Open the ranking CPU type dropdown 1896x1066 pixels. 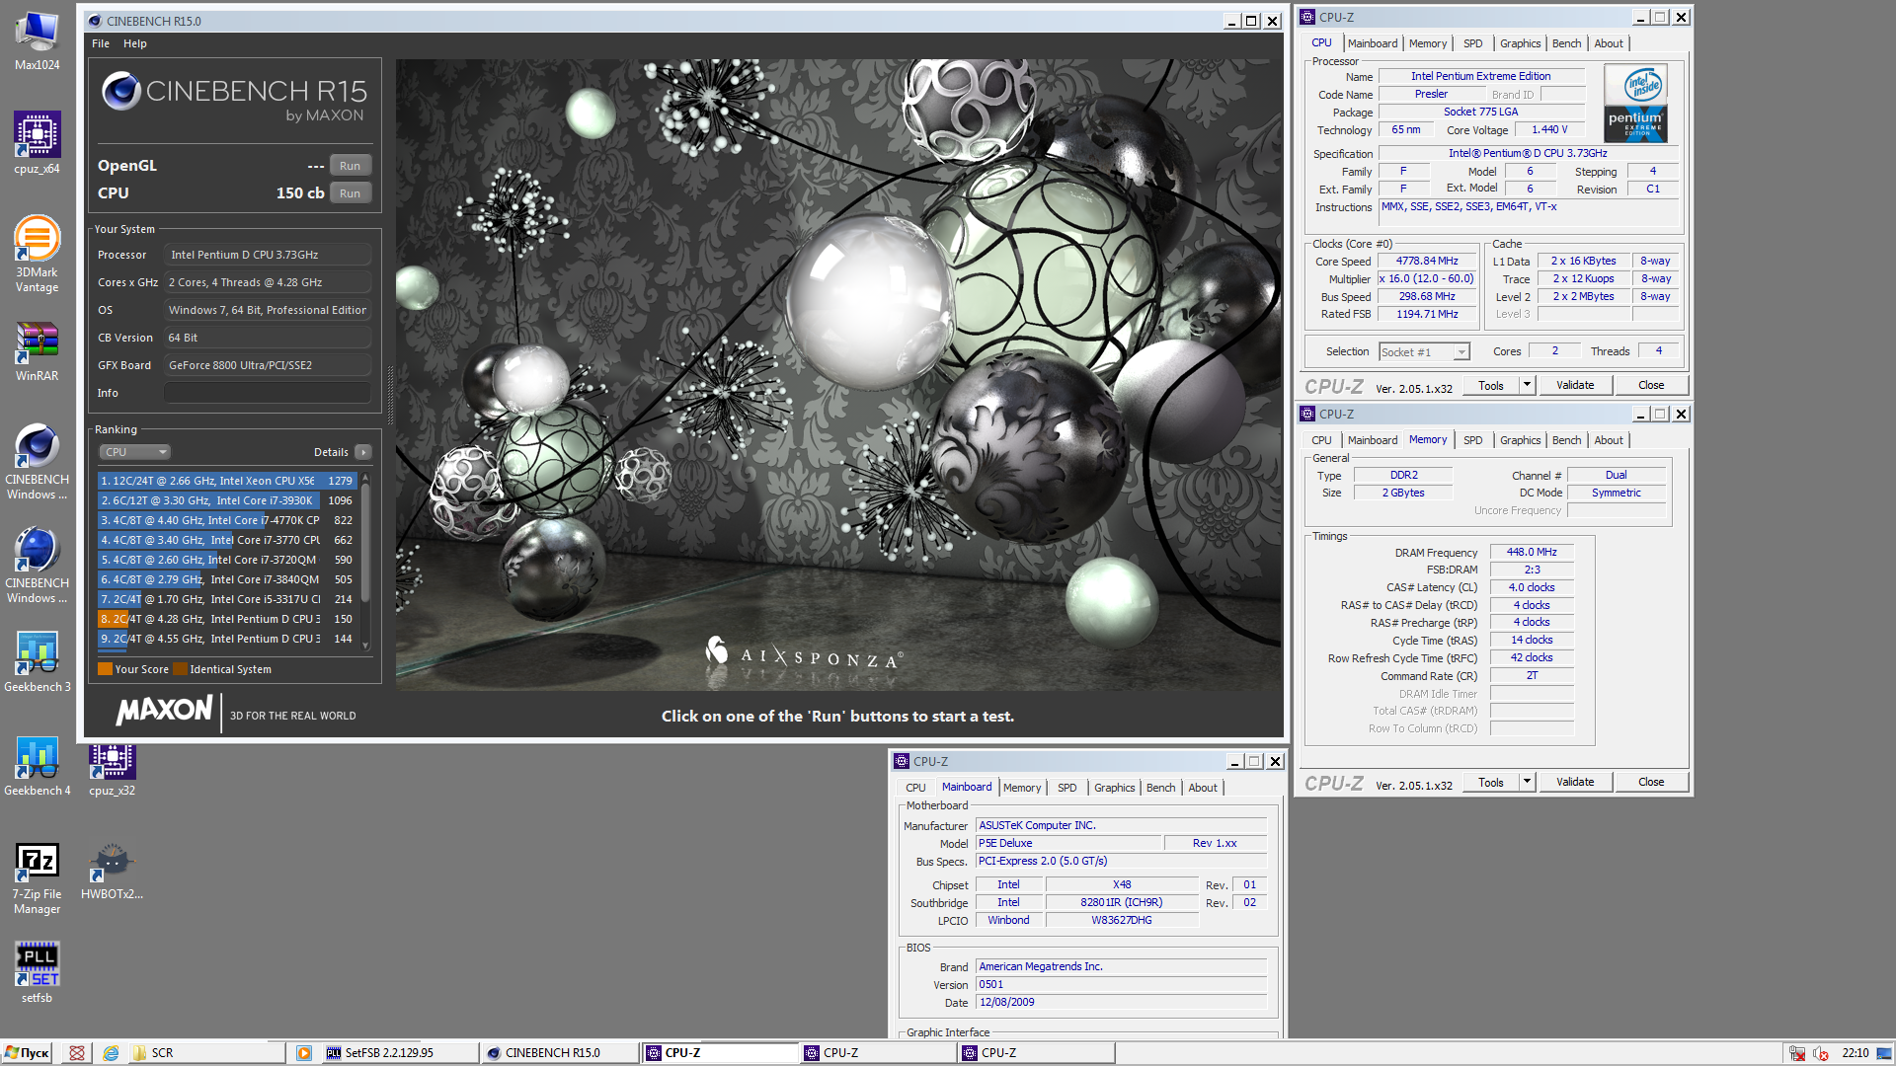[134, 452]
